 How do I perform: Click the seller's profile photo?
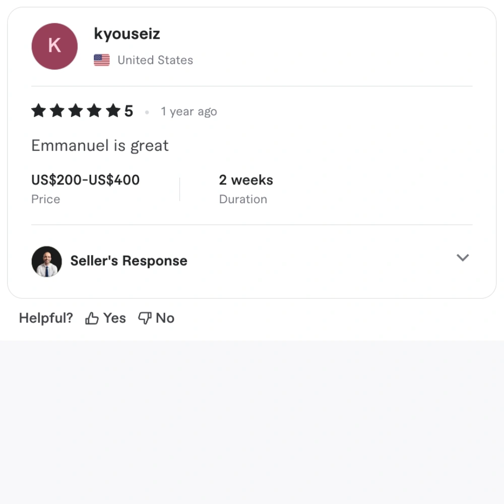[x=46, y=261]
